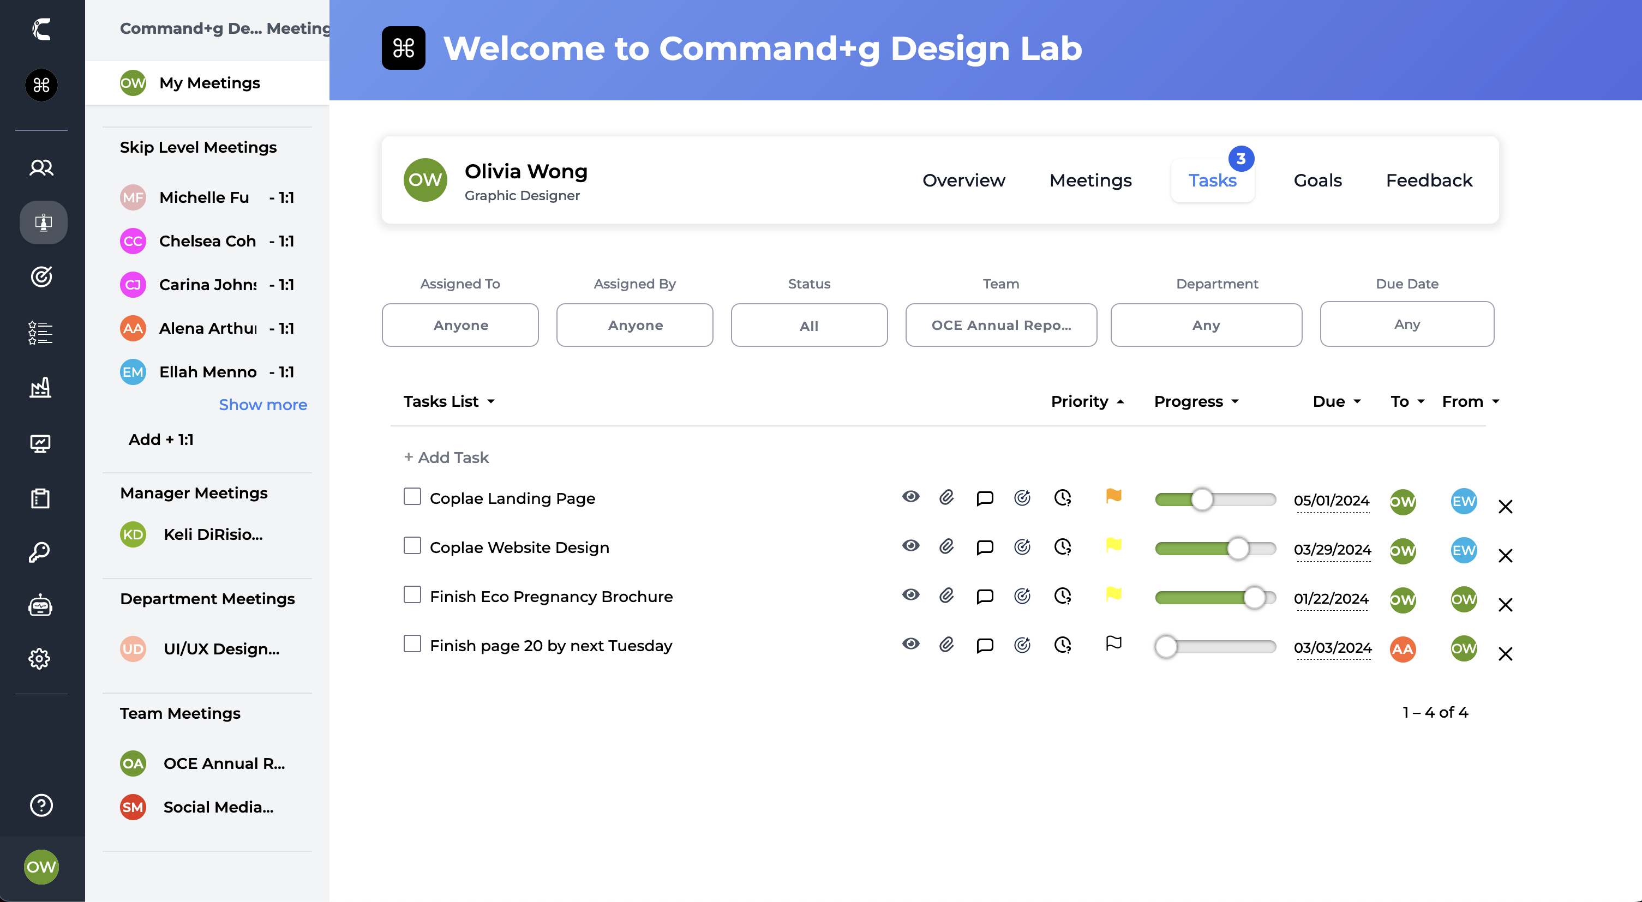Toggle watch eye icon for Finish Eco Pregnancy Brochure
The image size is (1642, 902).
coord(911,595)
